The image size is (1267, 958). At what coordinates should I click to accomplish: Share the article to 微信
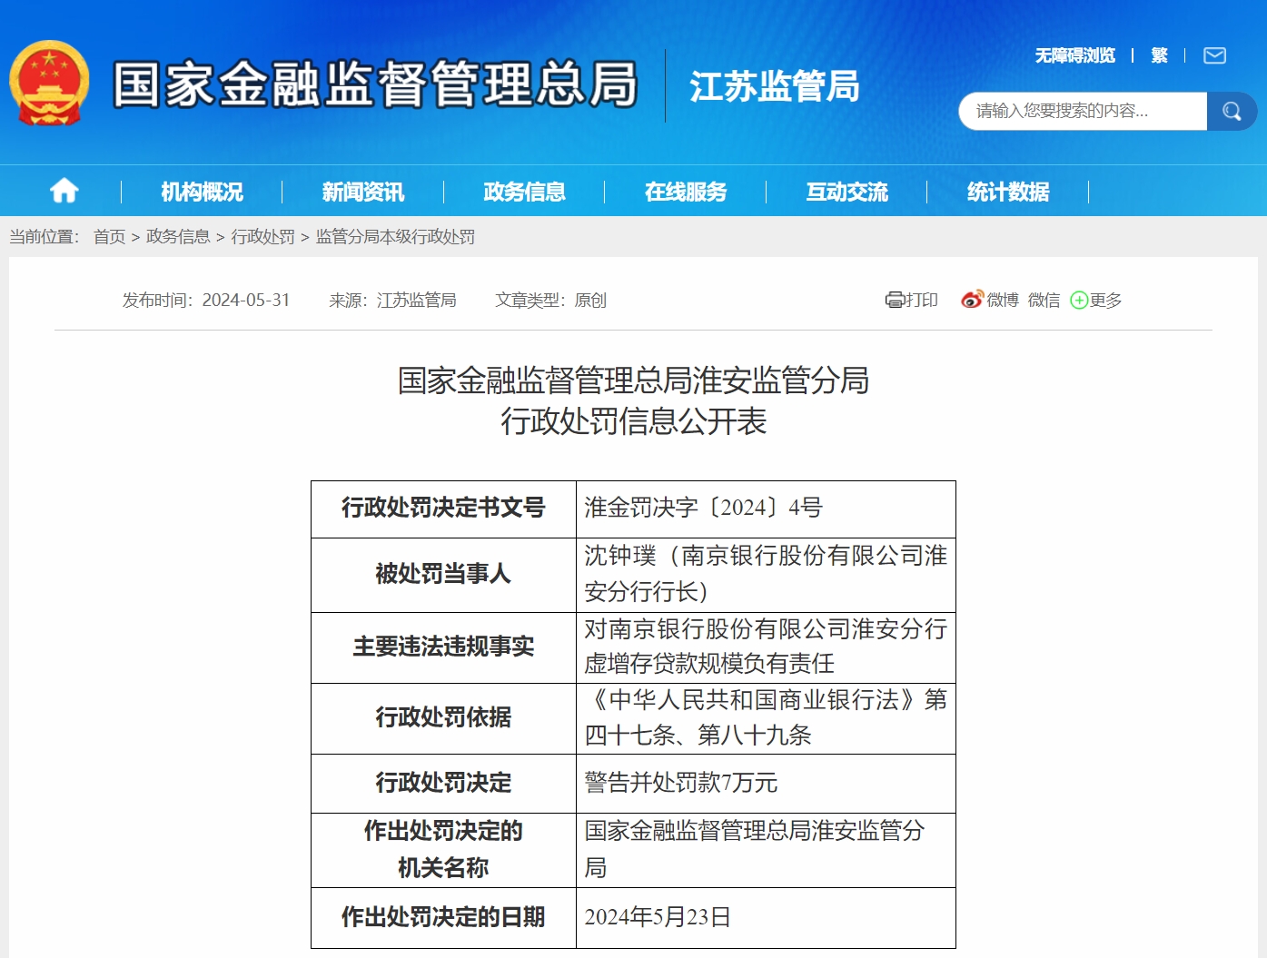coord(1044,300)
